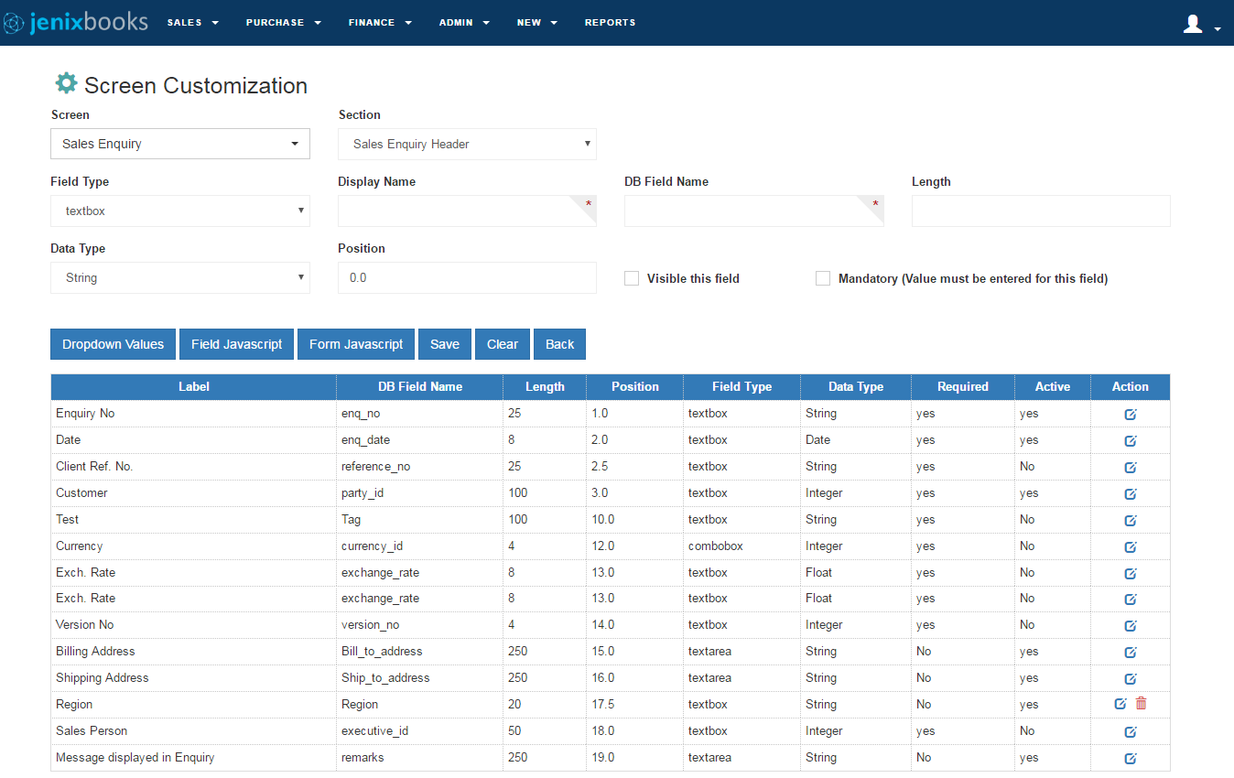
Task: Edit the Currency row
Action: click(1131, 547)
